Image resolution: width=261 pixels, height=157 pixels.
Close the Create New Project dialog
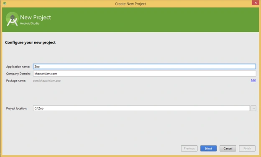tap(256, 3)
